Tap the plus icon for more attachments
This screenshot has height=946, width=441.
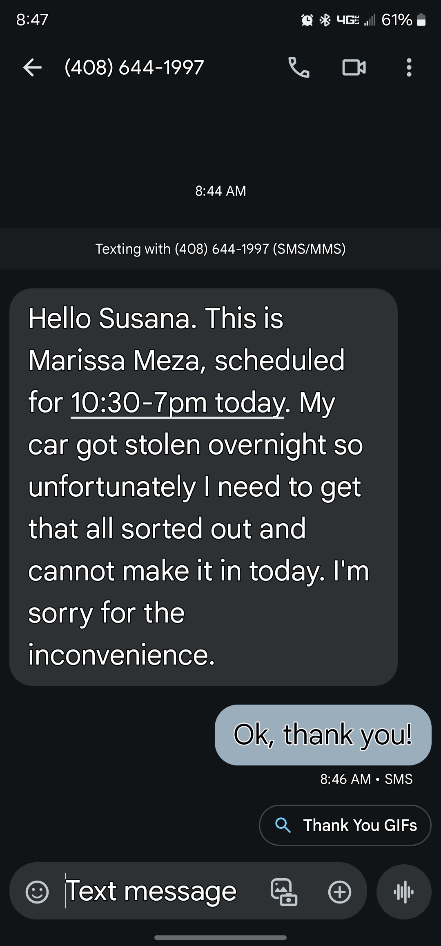pyautogui.click(x=339, y=892)
